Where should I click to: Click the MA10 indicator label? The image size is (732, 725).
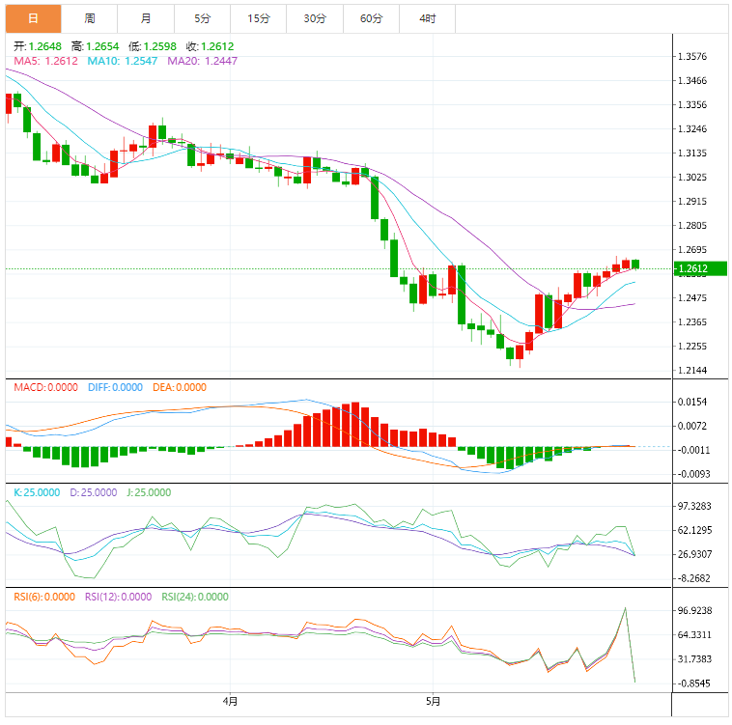(x=123, y=61)
